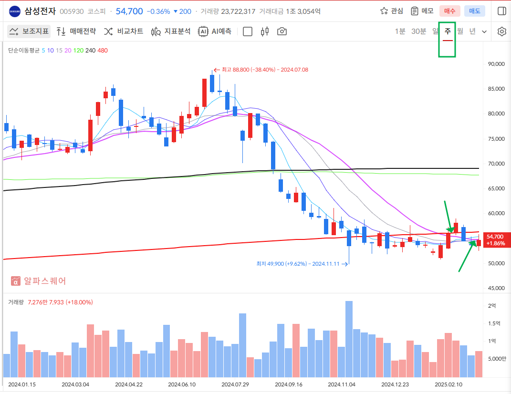Click the 삼성전자 stock name
The image size is (511, 394).
[x=40, y=11]
